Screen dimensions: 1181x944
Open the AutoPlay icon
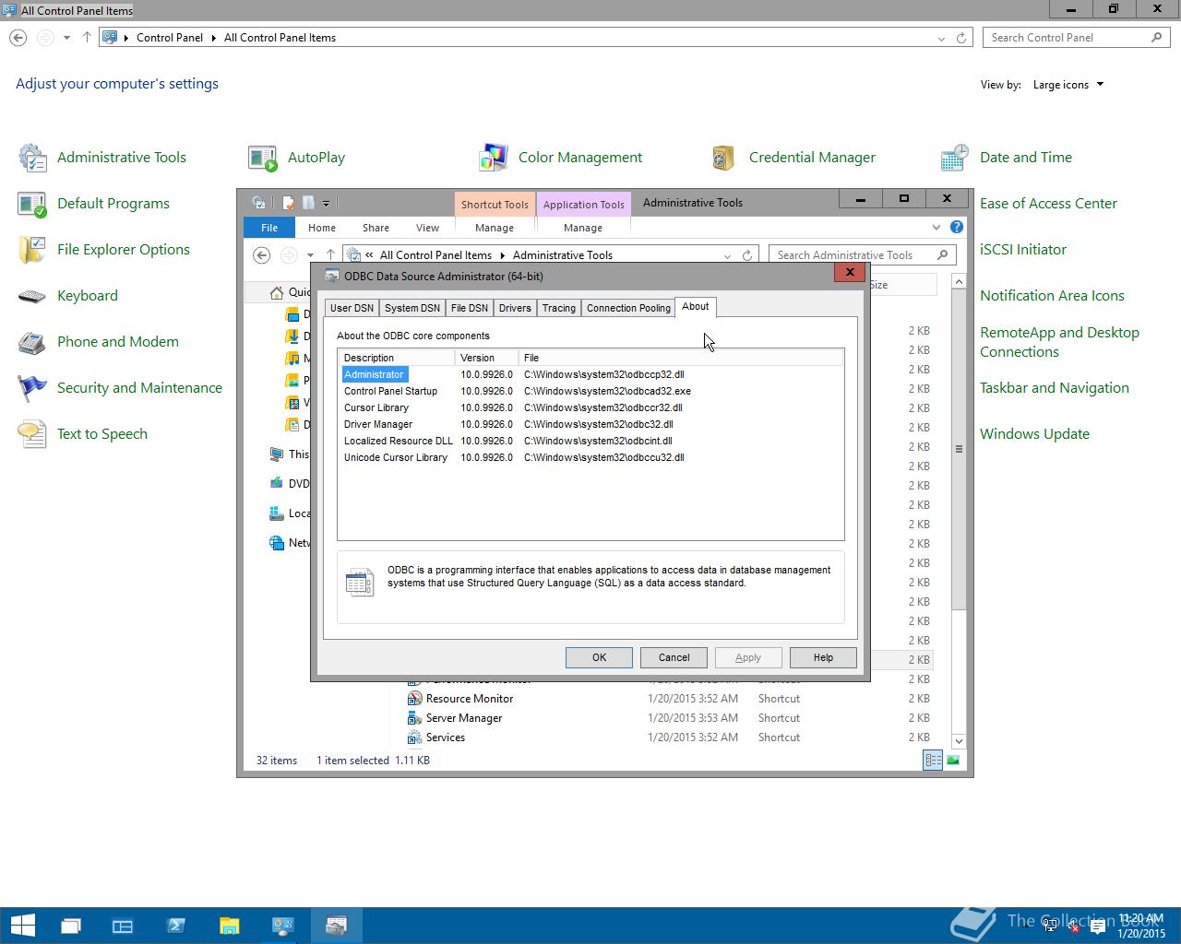click(263, 158)
